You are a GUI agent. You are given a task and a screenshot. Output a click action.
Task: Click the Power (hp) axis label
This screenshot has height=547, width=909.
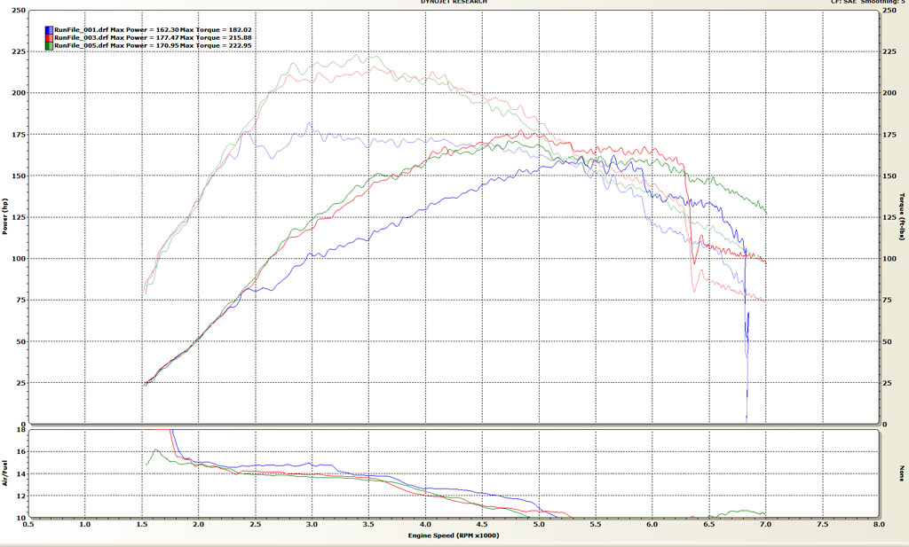click(5, 218)
